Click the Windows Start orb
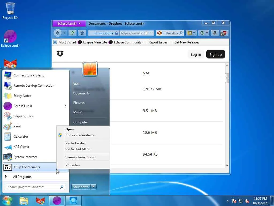 tap(7, 201)
